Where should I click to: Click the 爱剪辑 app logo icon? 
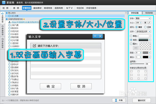click(x=4, y=3)
